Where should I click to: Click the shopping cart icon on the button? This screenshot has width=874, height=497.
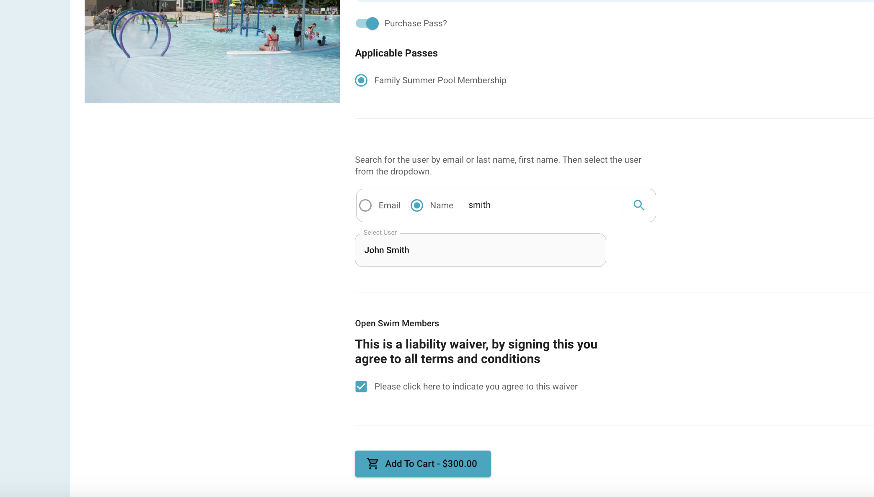372,464
